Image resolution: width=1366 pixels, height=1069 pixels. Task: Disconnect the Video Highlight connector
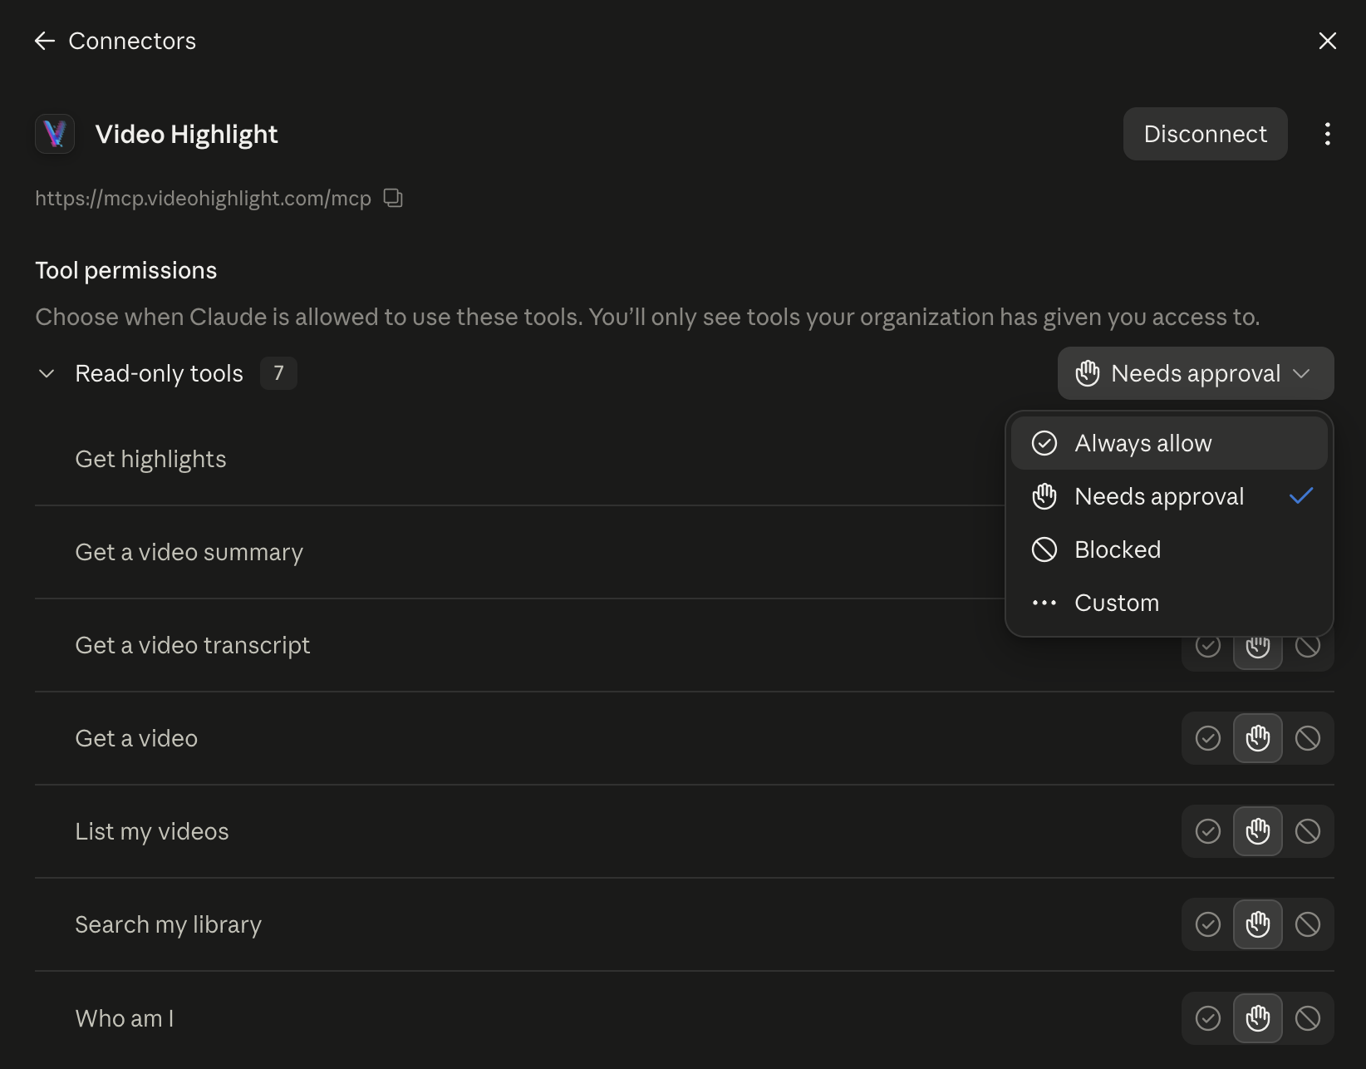pos(1205,134)
